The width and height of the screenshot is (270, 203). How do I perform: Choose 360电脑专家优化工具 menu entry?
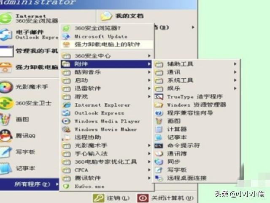[106, 162]
